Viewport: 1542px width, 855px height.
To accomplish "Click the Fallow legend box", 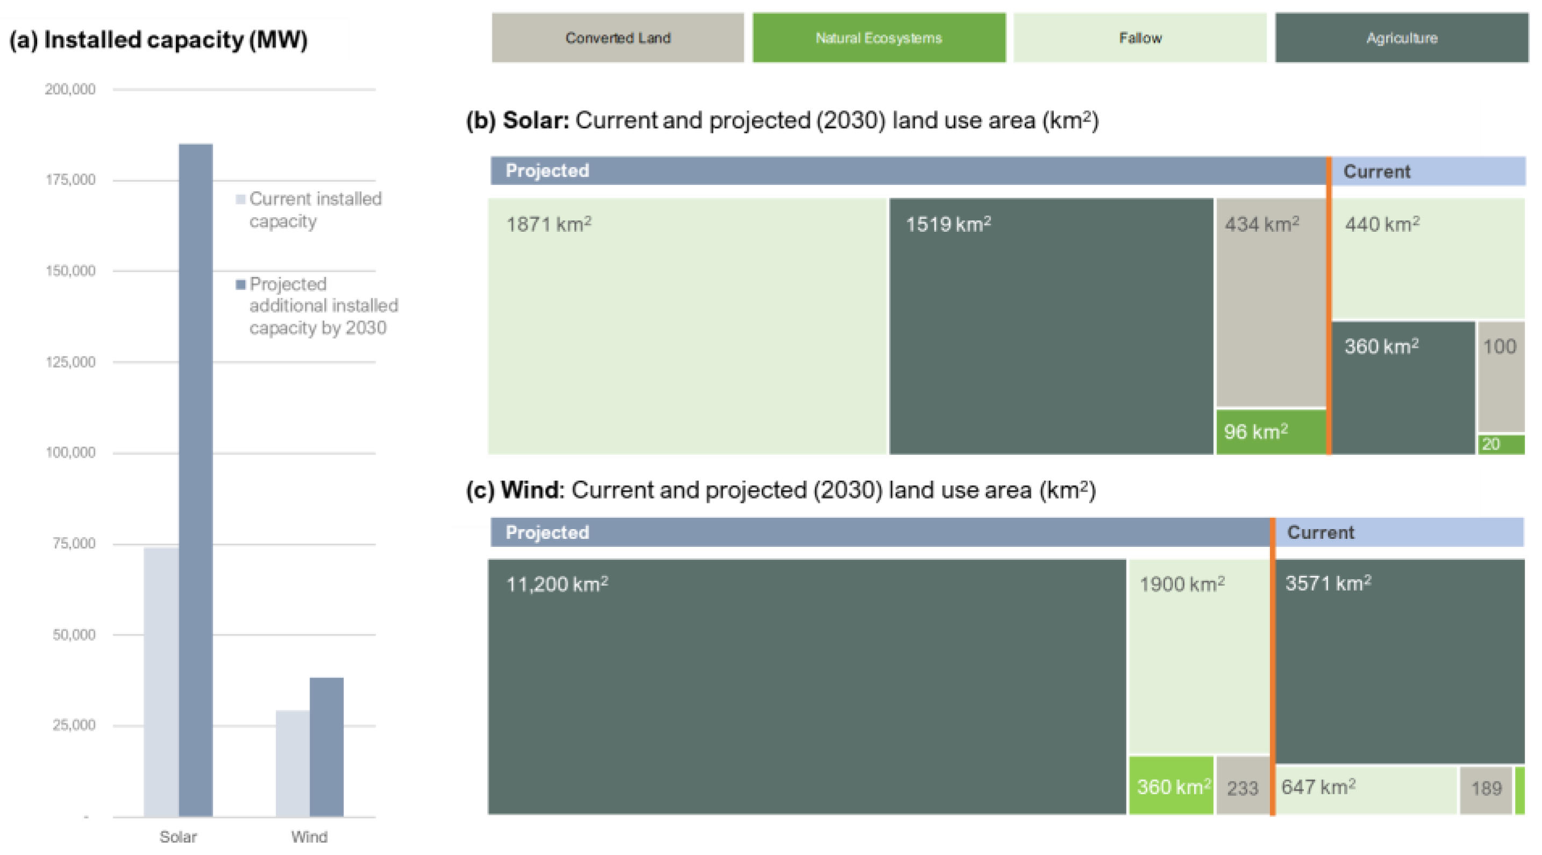I will 1140,38.
